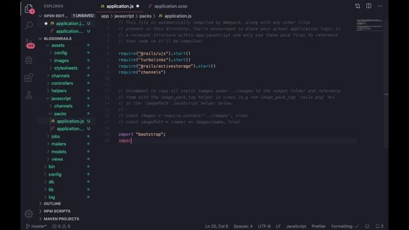The height and width of the screenshot is (230, 409).
Task: Expand the bin folder
Action: click(51, 167)
